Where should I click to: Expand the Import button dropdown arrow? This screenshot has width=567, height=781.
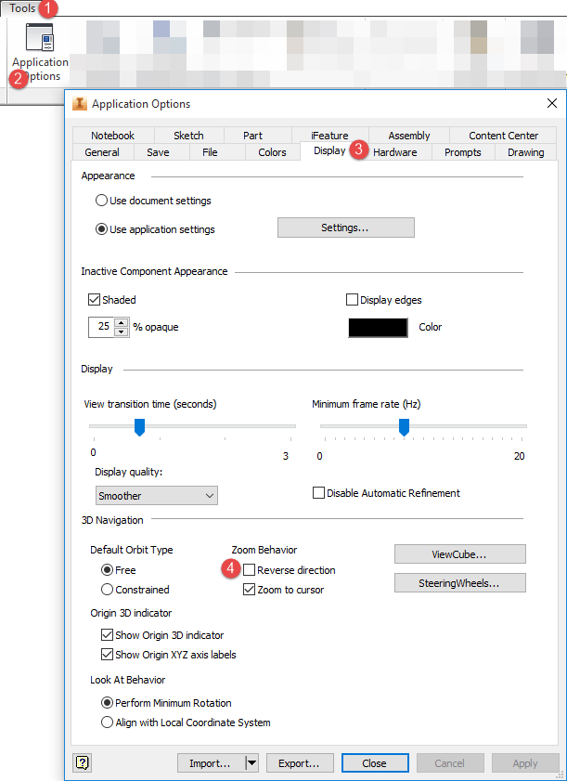(252, 763)
